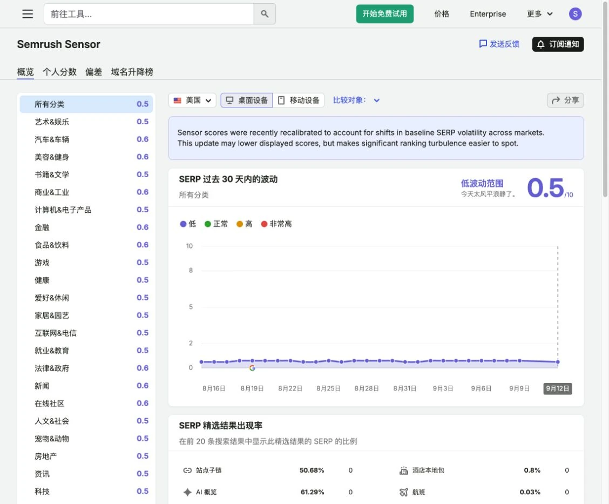Screen dimensions: 609x504
Task: Click the 发送反馈 feedback link
Action: tap(499, 44)
